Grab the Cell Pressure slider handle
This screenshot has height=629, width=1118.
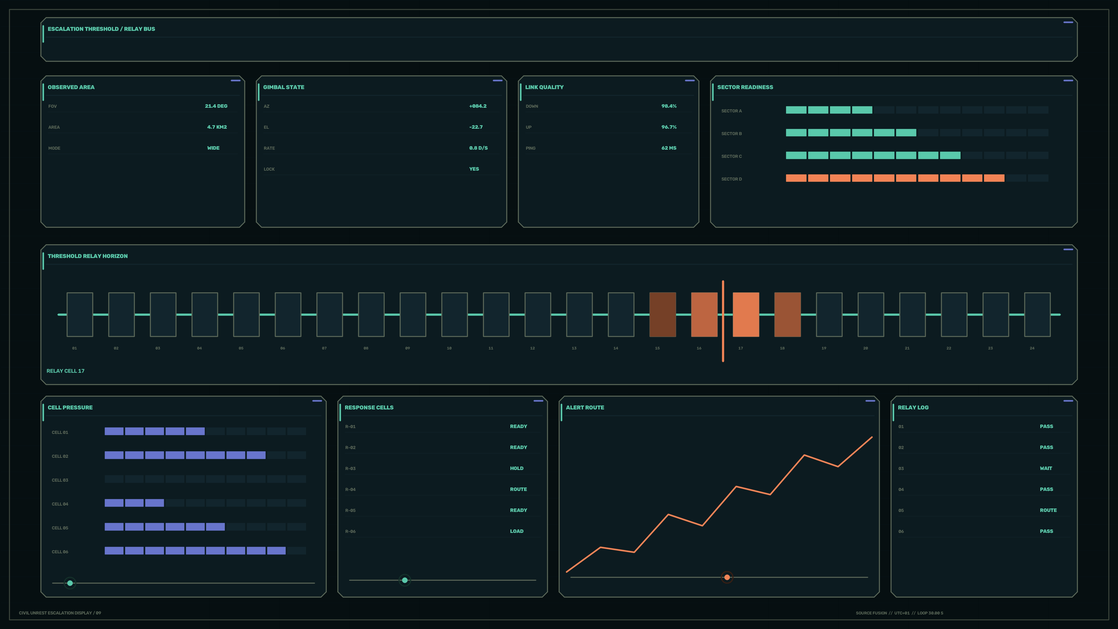(70, 583)
